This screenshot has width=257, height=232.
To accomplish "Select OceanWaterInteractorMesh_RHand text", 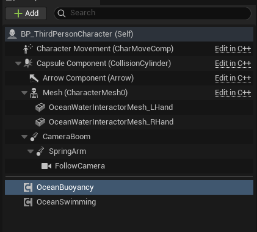I will point(111,122).
